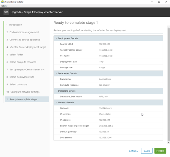Go to End user license agreement step

(x=23, y=32)
